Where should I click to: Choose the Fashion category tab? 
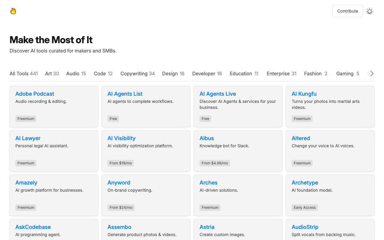[316, 73]
